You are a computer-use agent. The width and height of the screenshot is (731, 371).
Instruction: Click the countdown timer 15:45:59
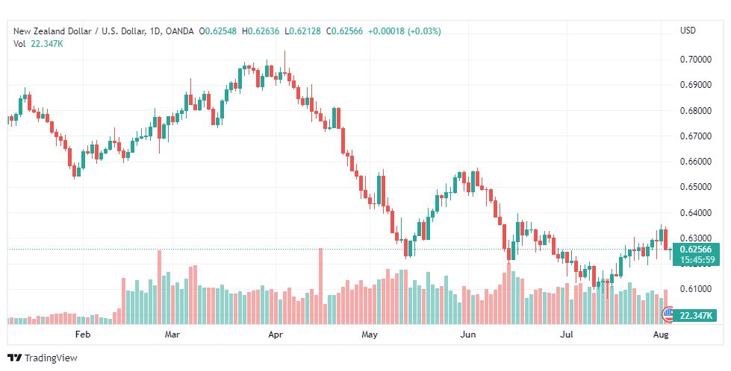coord(696,260)
